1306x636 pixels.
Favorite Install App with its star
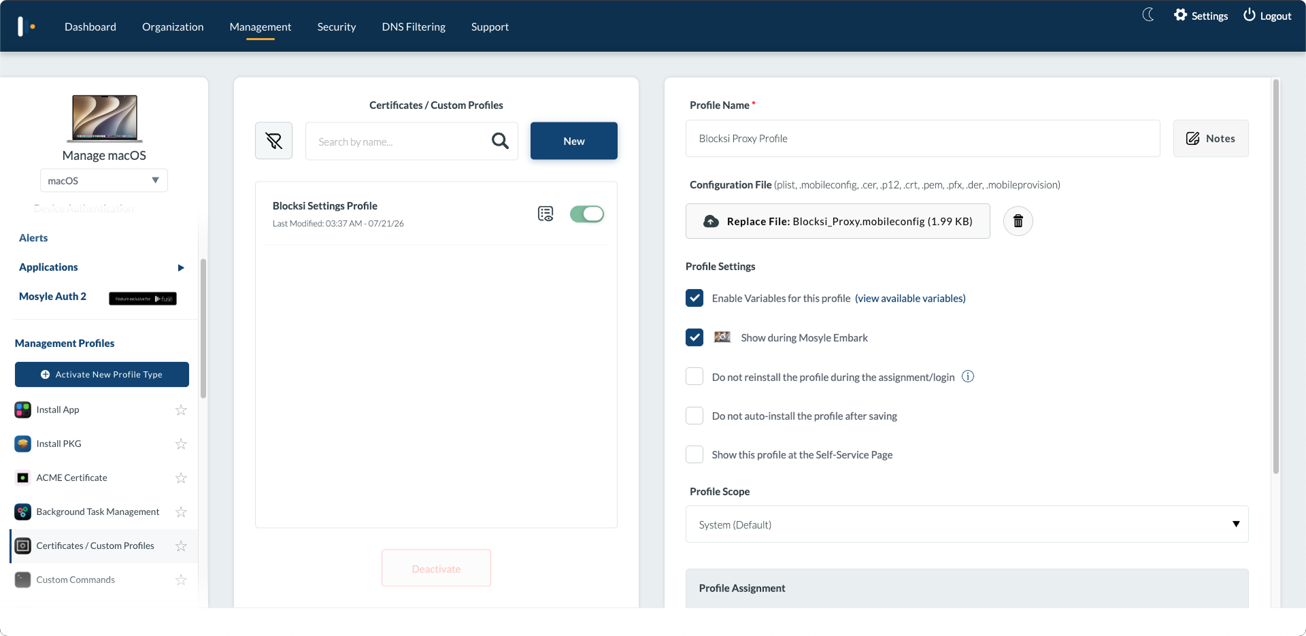[x=181, y=409]
